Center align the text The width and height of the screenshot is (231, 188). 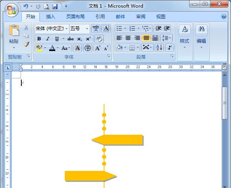click(128, 38)
